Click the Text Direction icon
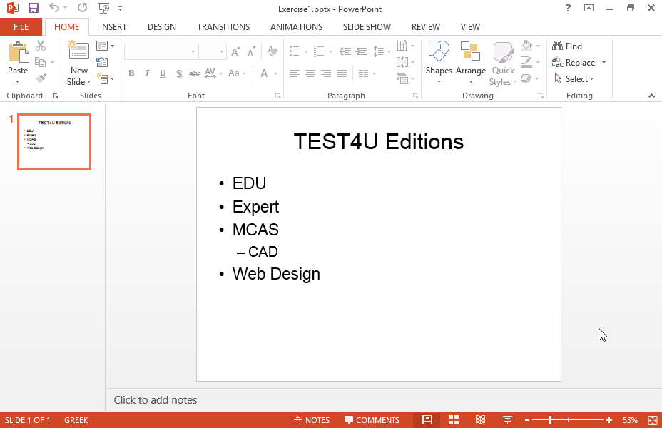The width and height of the screenshot is (662, 428). (x=402, y=46)
